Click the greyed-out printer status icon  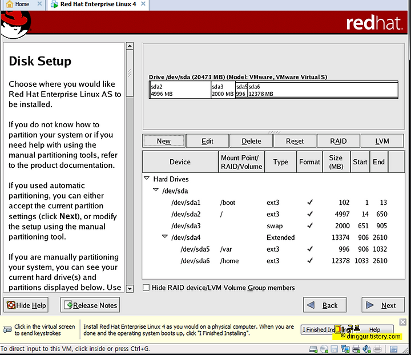[x=377, y=349]
